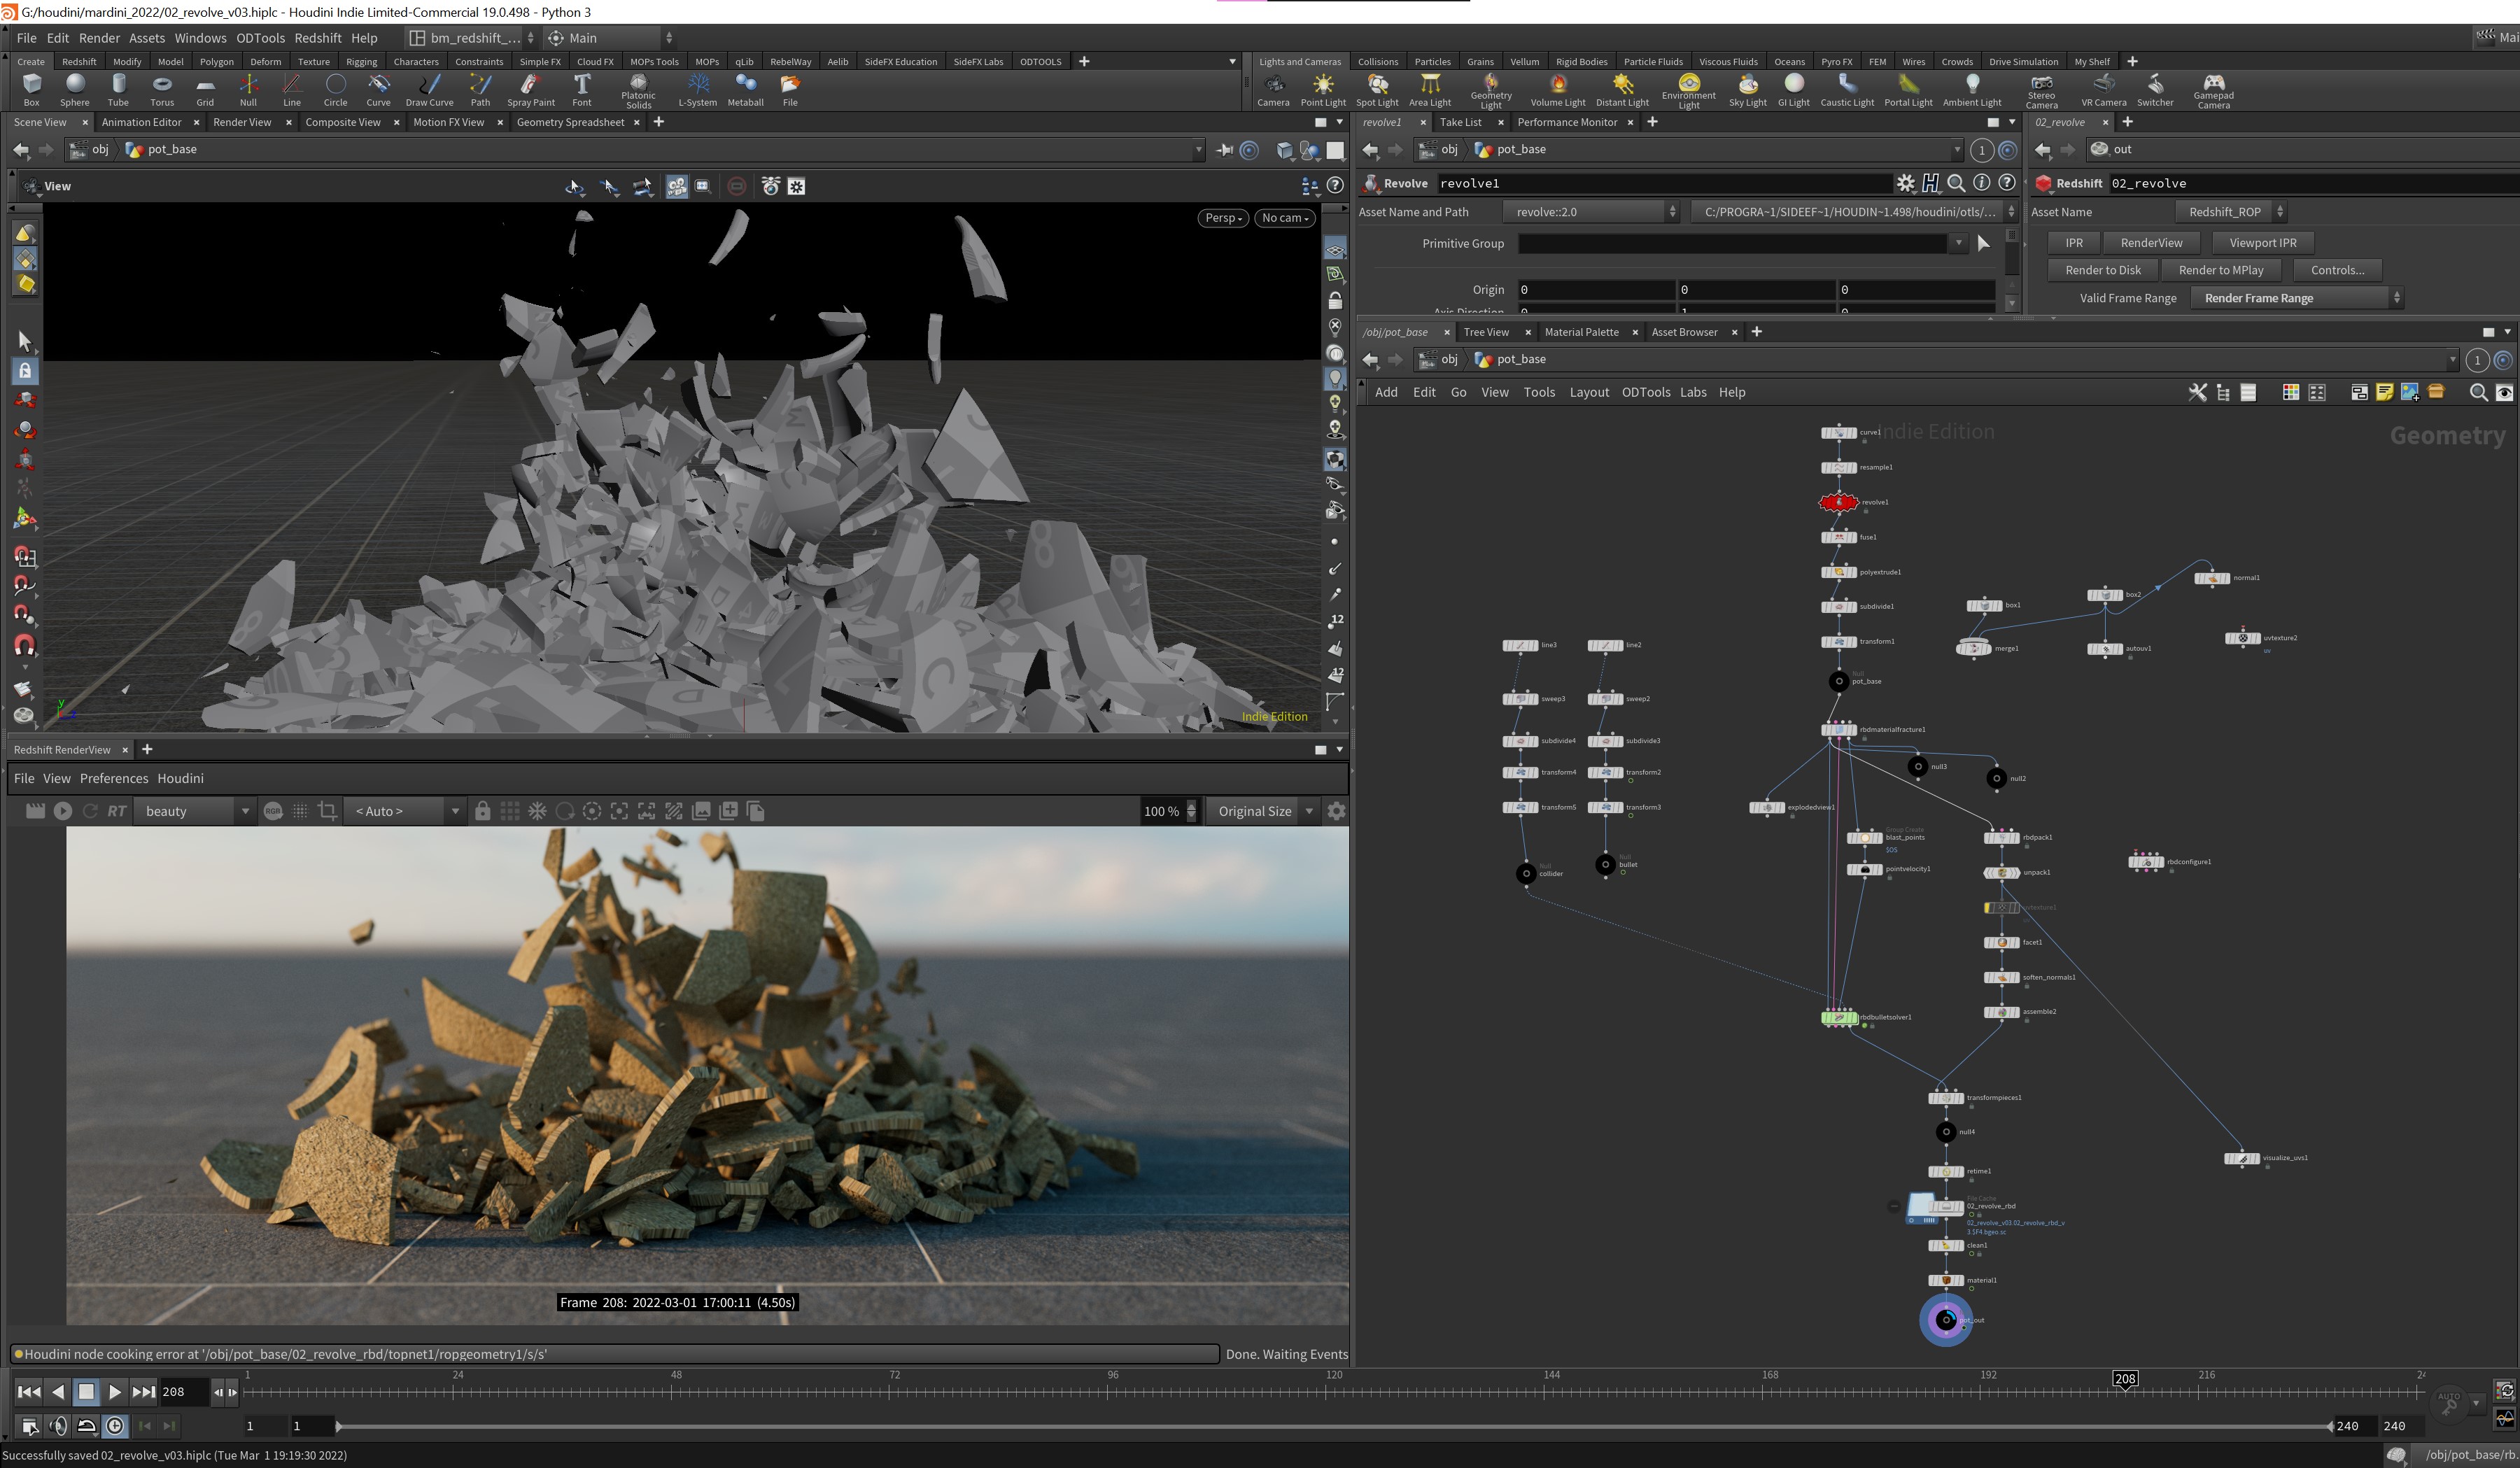Create a Torus from the shelf
Viewport: 2520px width, 1468px height.
(x=162, y=89)
